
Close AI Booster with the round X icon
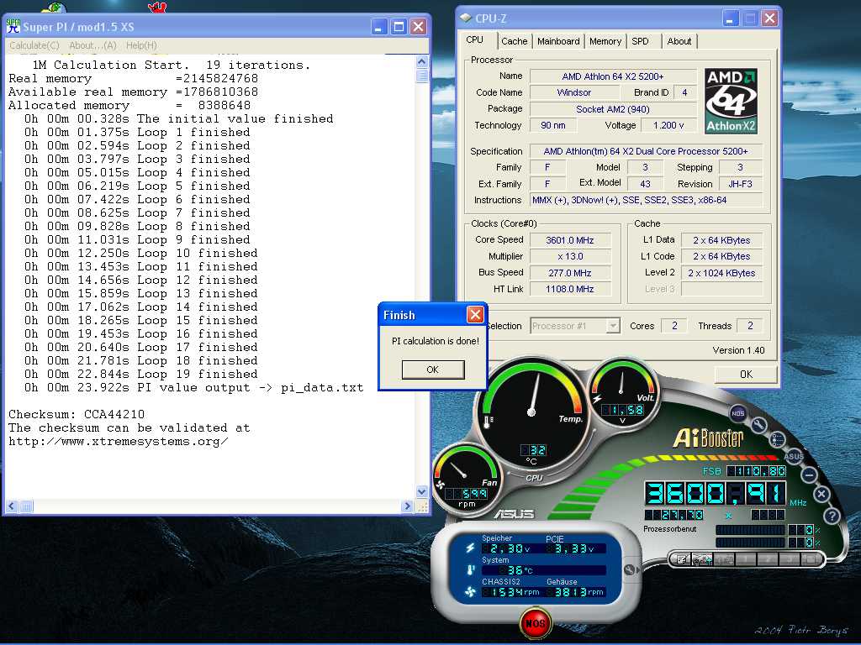pyautogui.click(x=821, y=494)
